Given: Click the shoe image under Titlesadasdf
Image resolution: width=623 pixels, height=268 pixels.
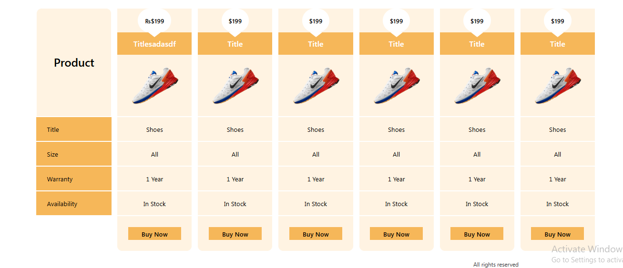Looking at the screenshot, I should tap(154, 86).
